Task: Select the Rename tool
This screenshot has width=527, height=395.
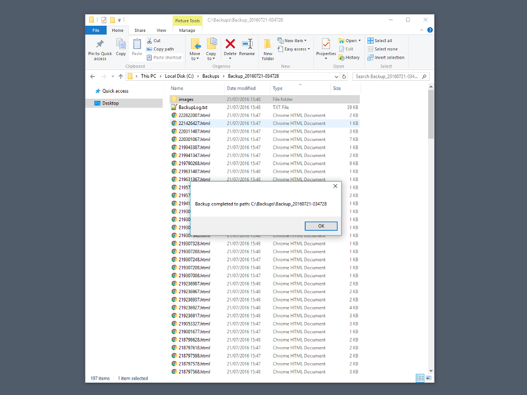Action: (x=247, y=46)
